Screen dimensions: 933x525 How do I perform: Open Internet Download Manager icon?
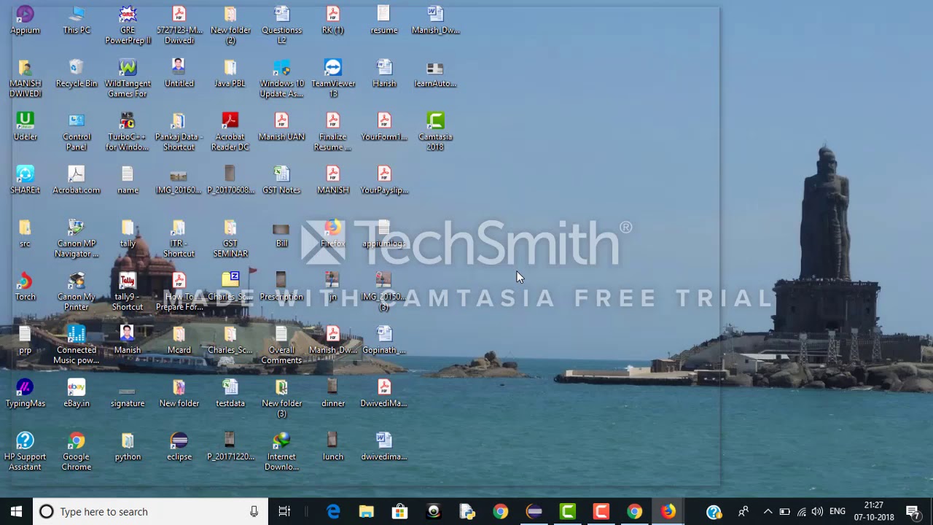click(281, 451)
